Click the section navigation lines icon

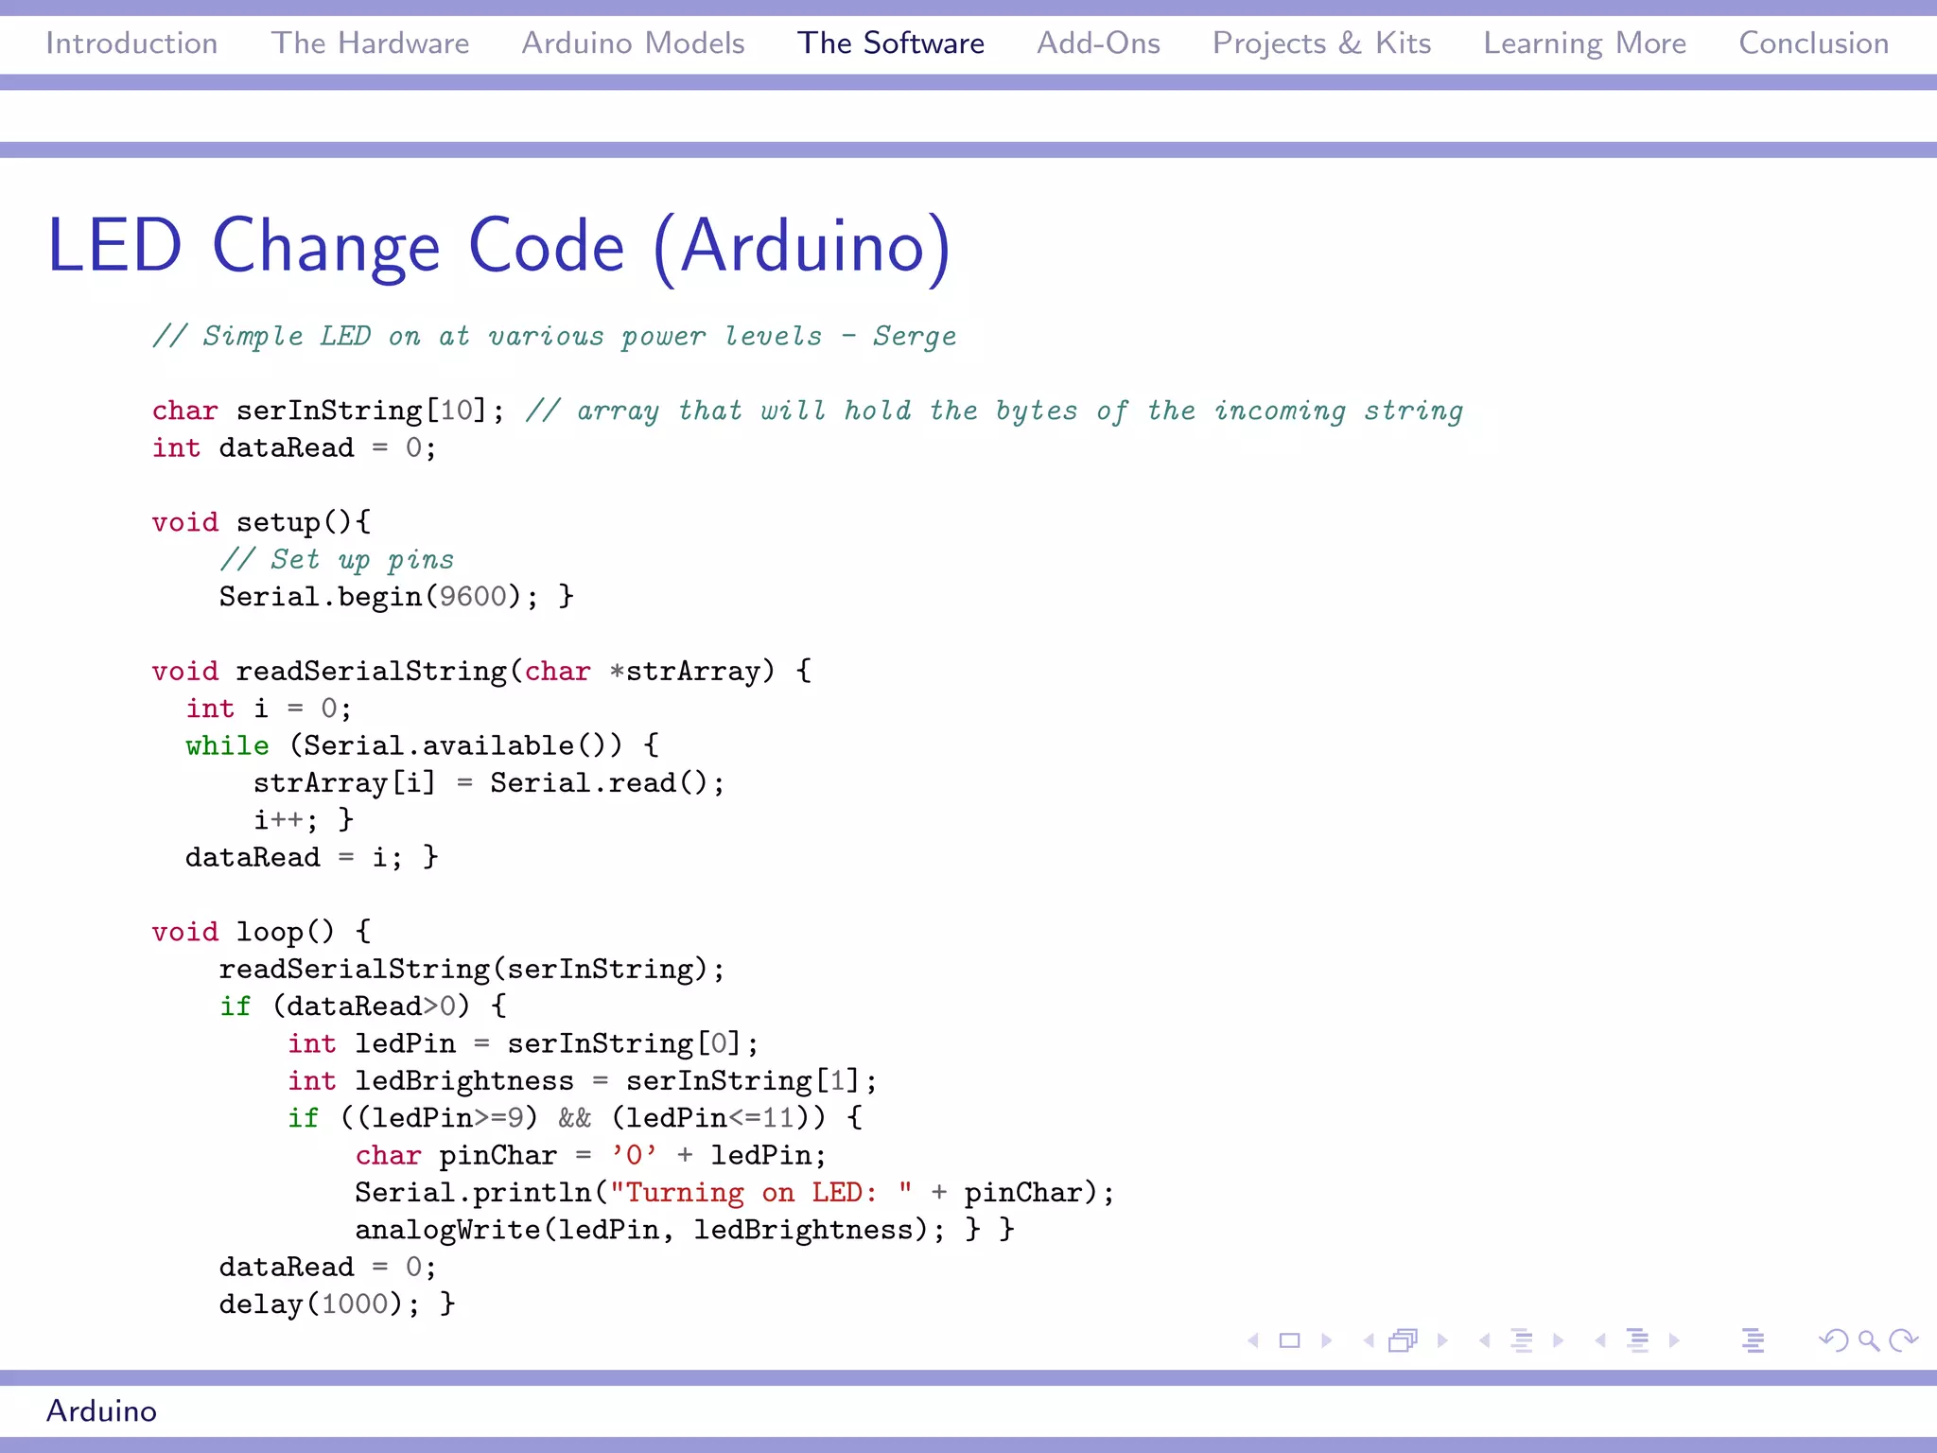[x=1637, y=1340]
